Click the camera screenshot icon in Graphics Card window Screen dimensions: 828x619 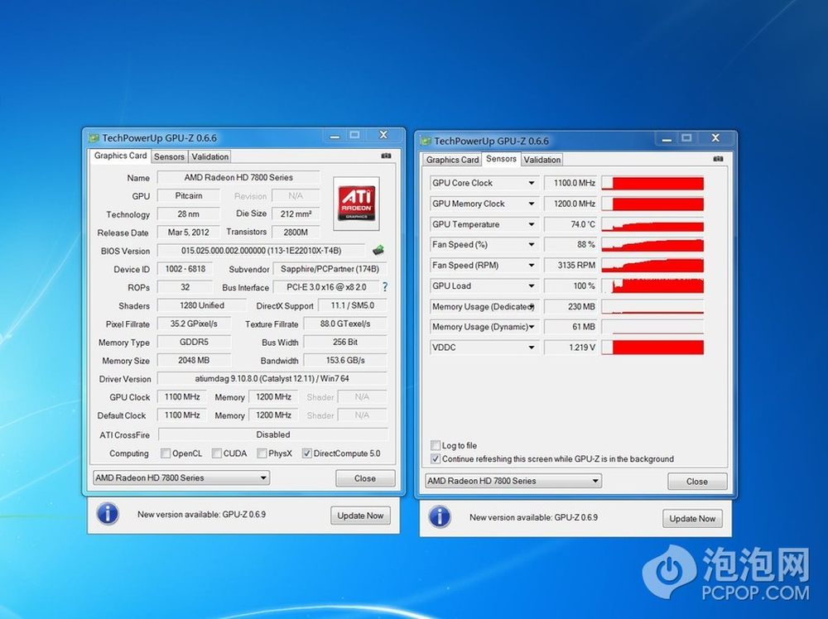coord(386,156)
